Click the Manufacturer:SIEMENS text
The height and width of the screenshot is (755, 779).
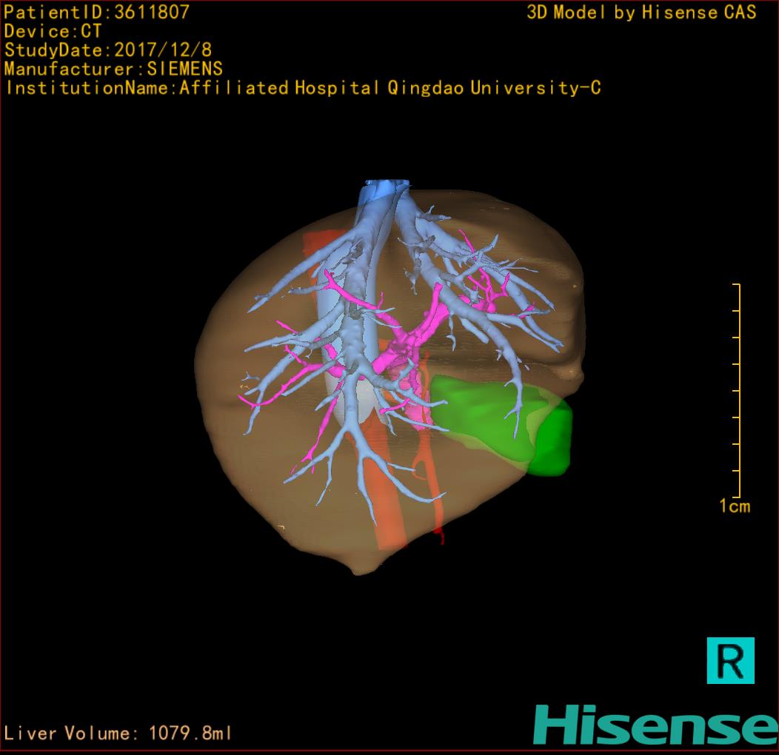pos(113,69)
